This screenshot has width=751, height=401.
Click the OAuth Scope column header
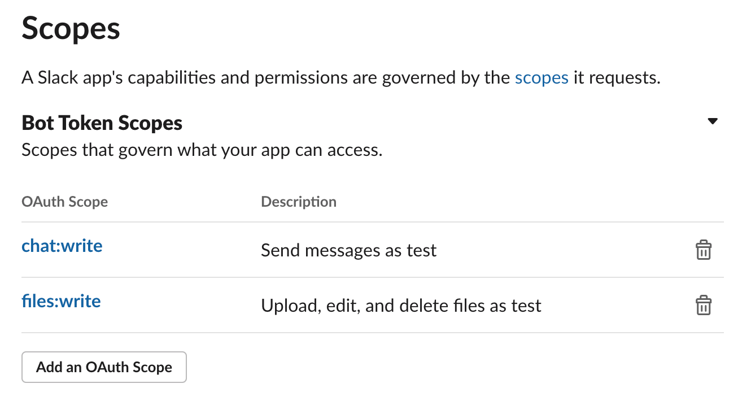[x=64, y=202]
